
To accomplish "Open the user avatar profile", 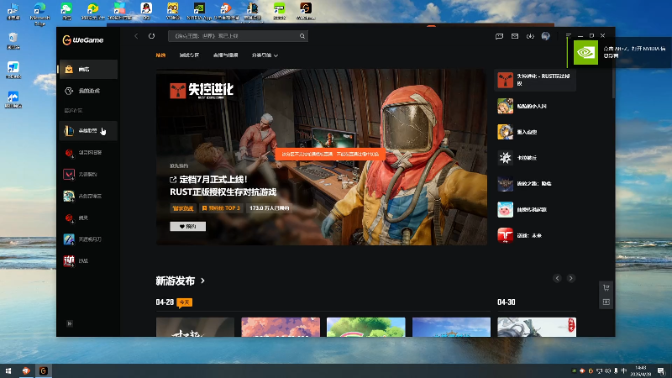I will pos(545,36).
